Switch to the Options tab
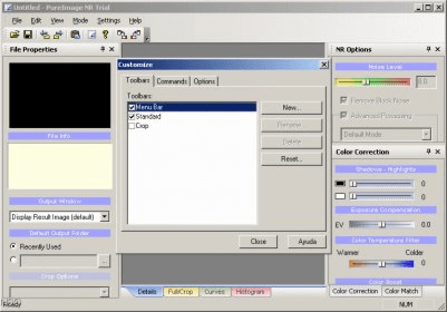The width and height of the screenshot is (447, 312). (x=204, y=81)
